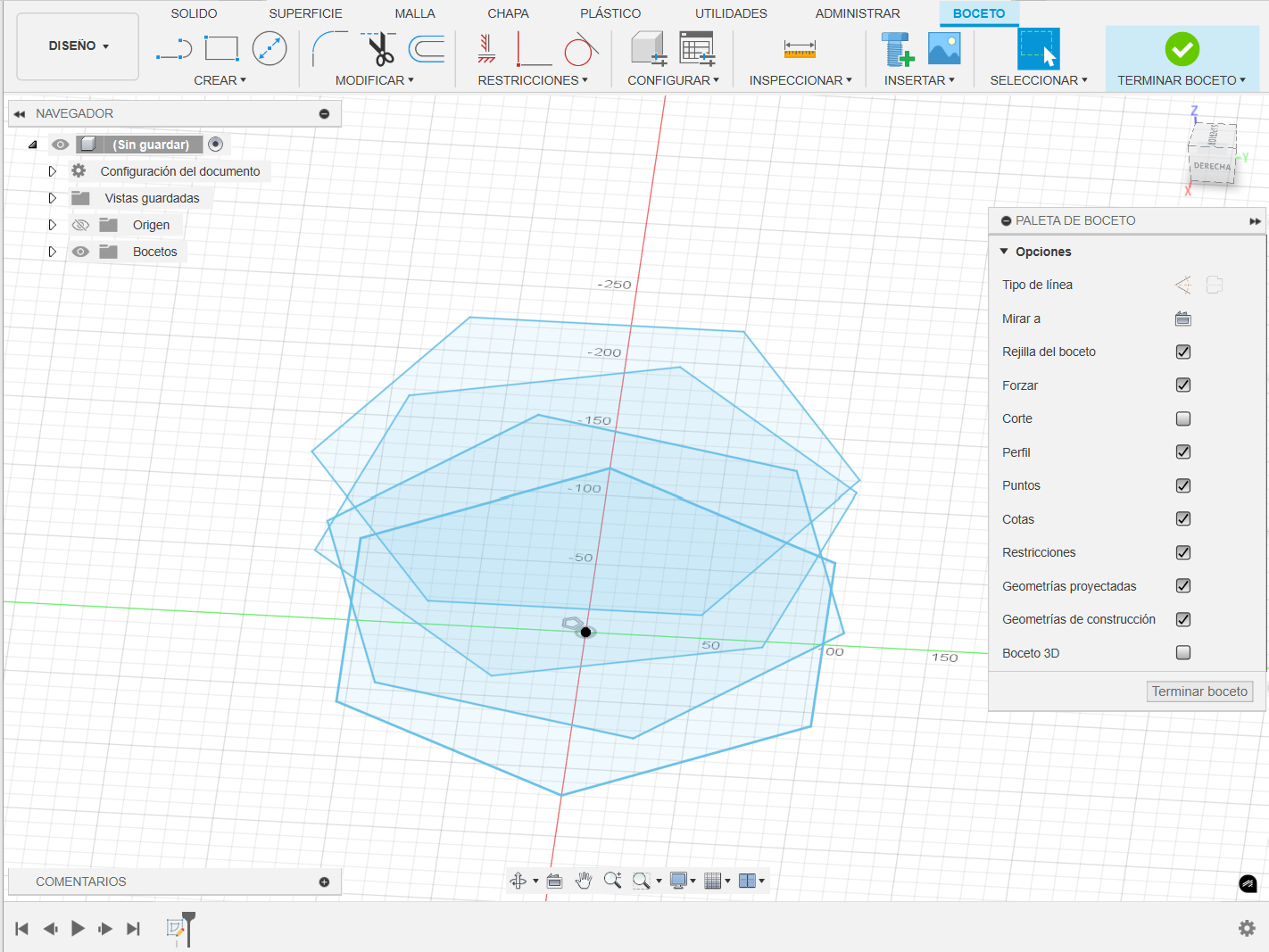Choose the Fillet tool icon
Image resolution: width=1269 pixels, height=952 pixels.
tap(329, 48)
